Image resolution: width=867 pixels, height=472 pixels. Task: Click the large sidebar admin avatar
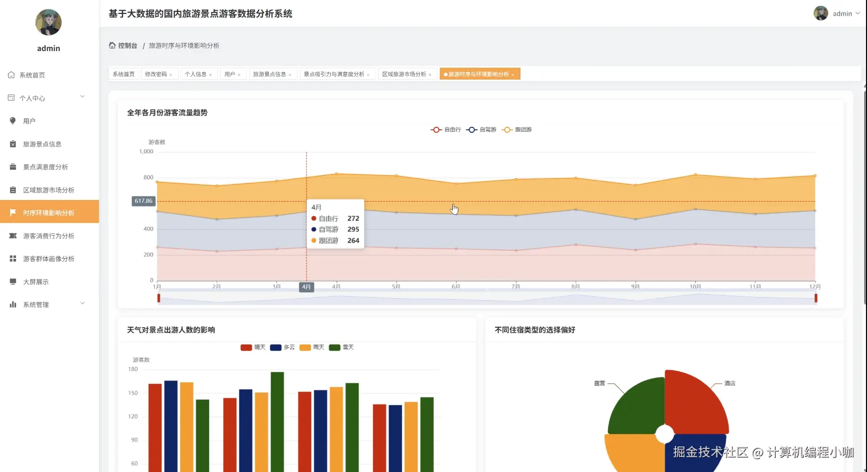49,22
